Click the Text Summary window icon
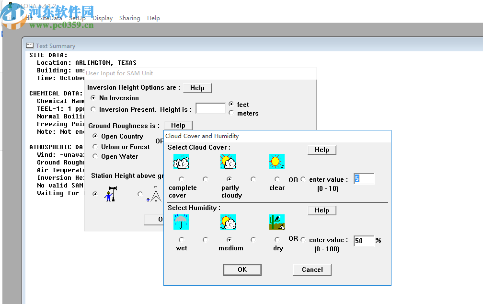 coord(30,46)
